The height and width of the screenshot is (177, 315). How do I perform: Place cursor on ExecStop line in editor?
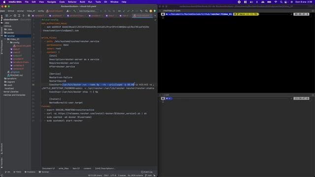pyautogui.click(x=74, y=92)
